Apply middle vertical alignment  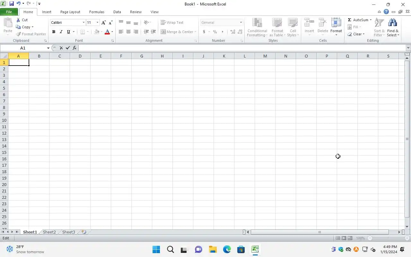click(128, 22)
